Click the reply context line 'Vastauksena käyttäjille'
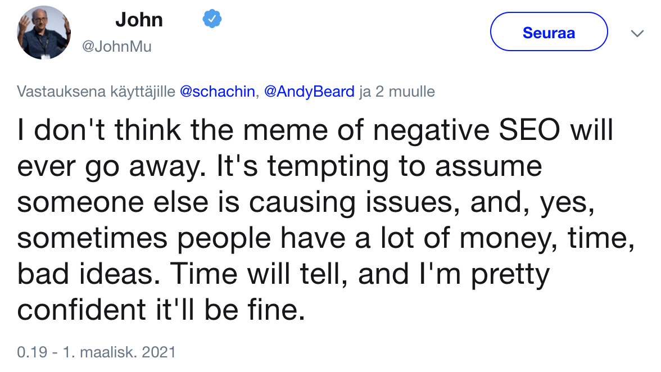The height and width of the screenshot is (372, 661). pyautogui.click(x=96, y=91)
